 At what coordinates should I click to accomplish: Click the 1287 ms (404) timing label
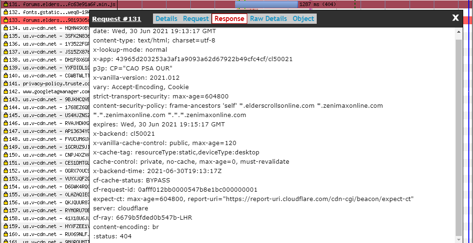(x=318, y=5)
